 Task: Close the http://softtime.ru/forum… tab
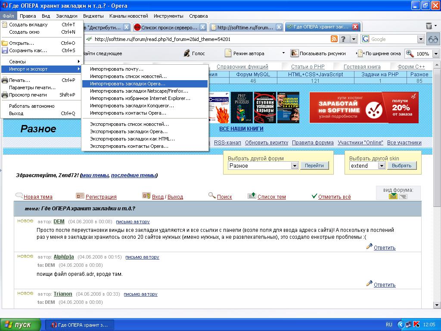pyautogui.click(x=279, y=27)
